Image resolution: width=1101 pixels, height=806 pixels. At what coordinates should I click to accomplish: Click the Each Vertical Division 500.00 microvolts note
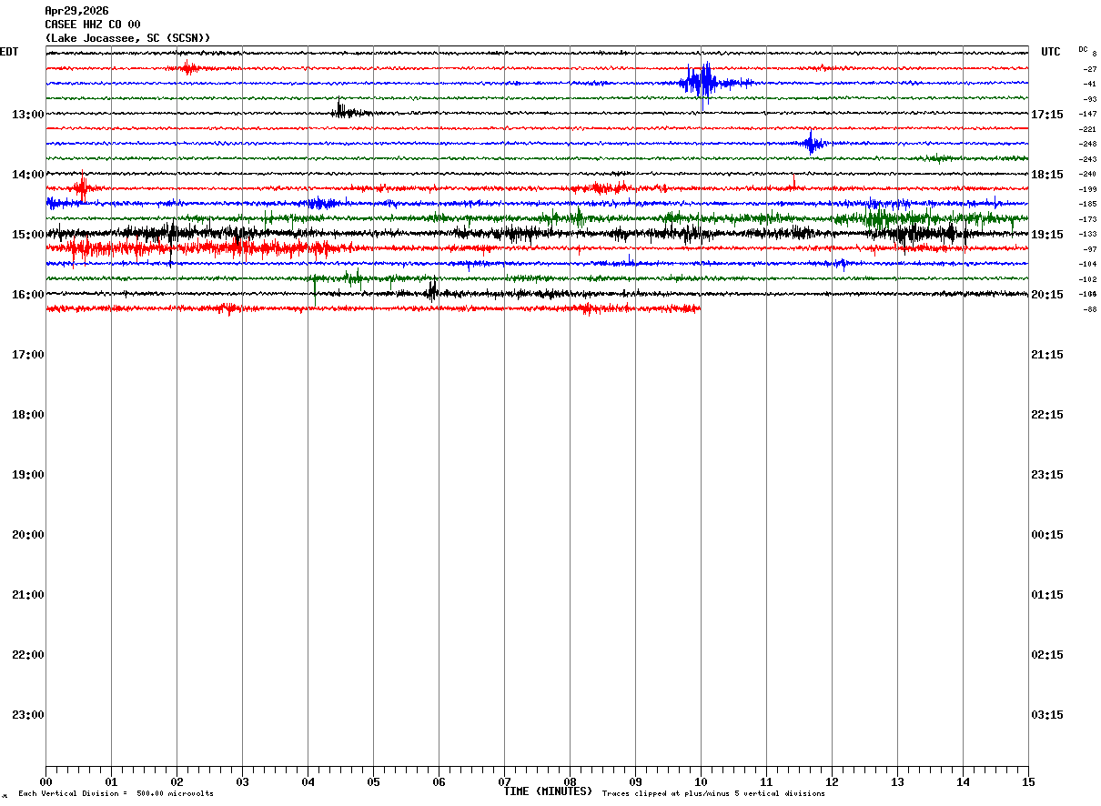pos(116,793)
